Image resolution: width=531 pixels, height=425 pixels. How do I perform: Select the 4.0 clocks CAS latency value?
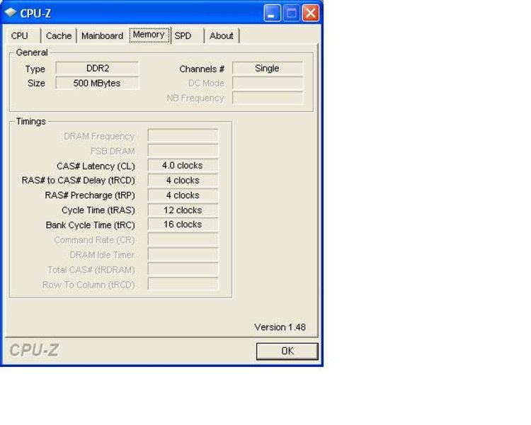click(x=183, y=165)
